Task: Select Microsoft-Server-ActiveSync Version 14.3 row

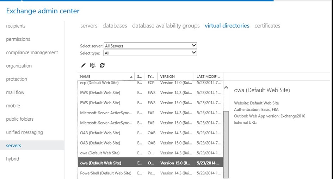Action: point(150,113)
